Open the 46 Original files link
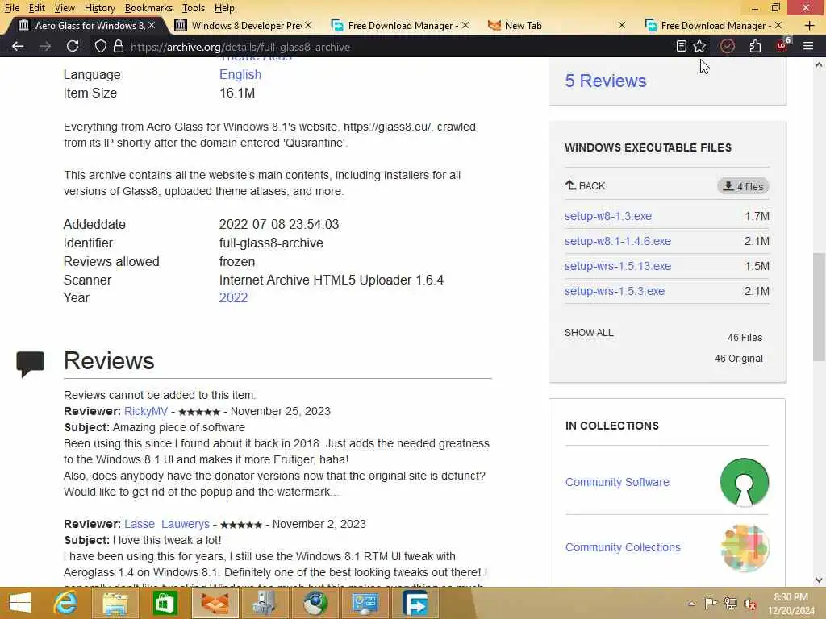 click(x=739, y=359)
